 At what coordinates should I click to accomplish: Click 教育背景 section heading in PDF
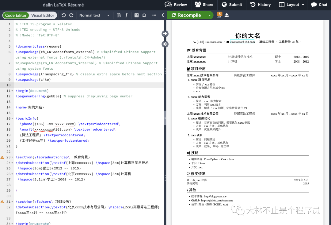[199, 50]
